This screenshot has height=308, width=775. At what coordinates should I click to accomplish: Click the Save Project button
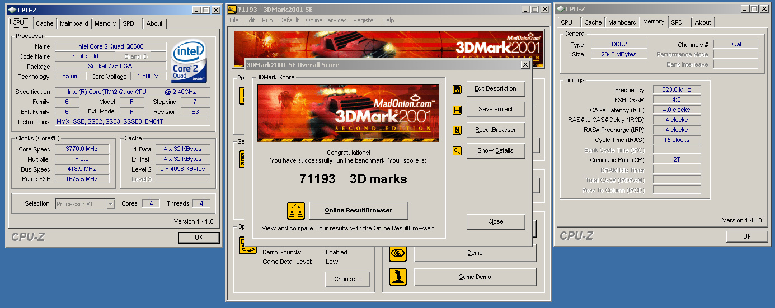[495, 110]
